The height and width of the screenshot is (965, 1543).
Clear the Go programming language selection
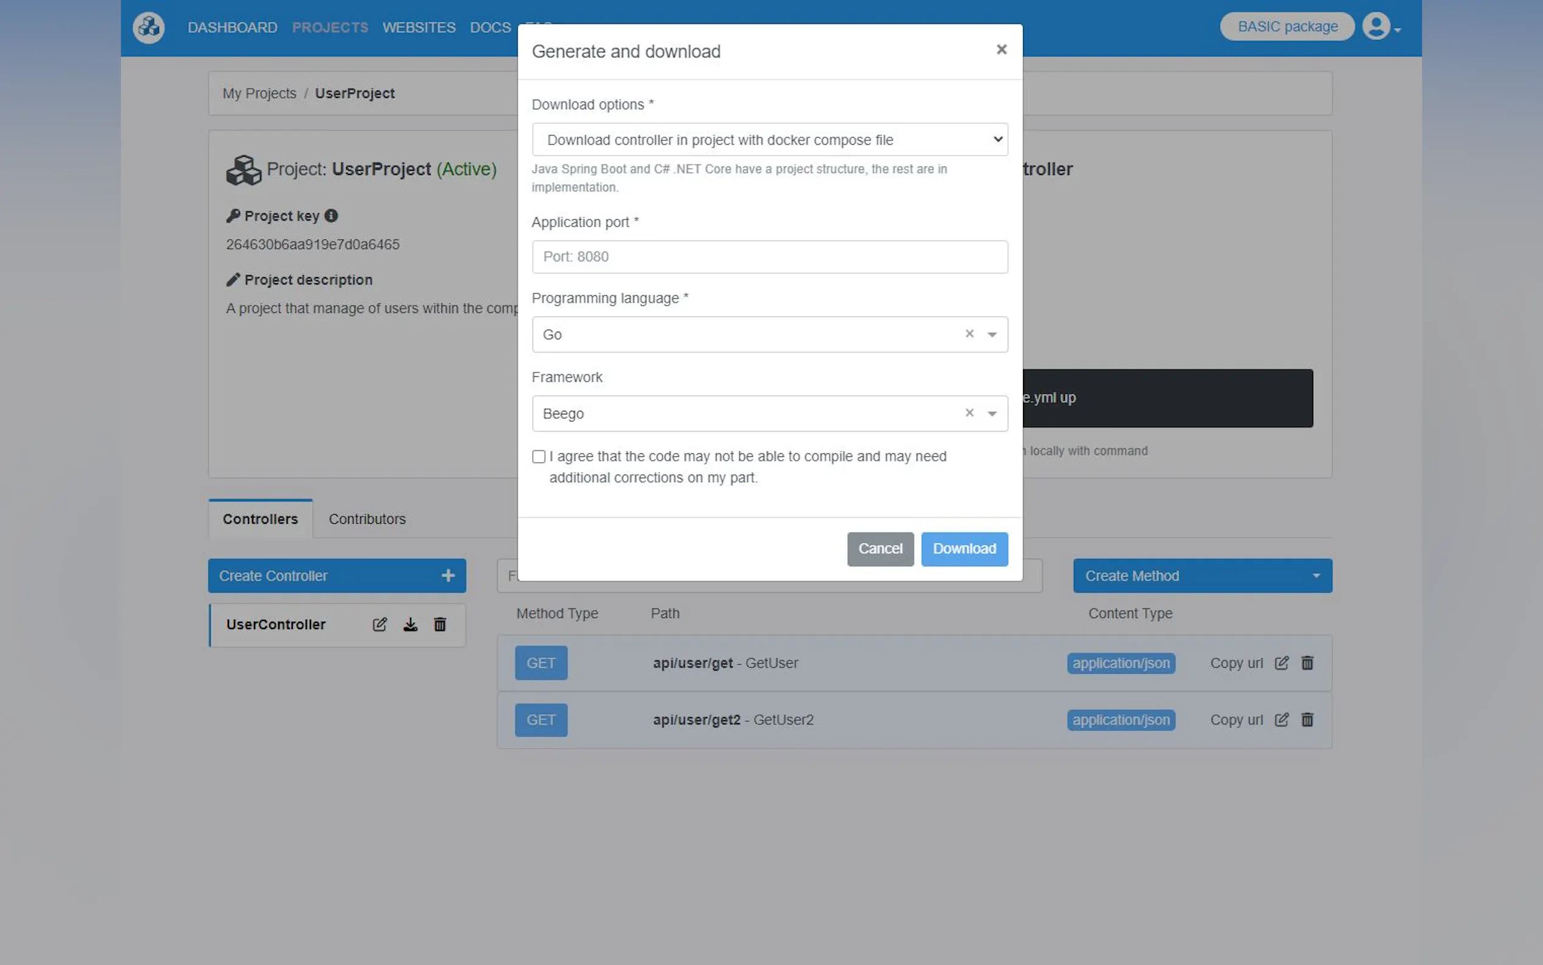pyautogui.click(x=969, y=334)
